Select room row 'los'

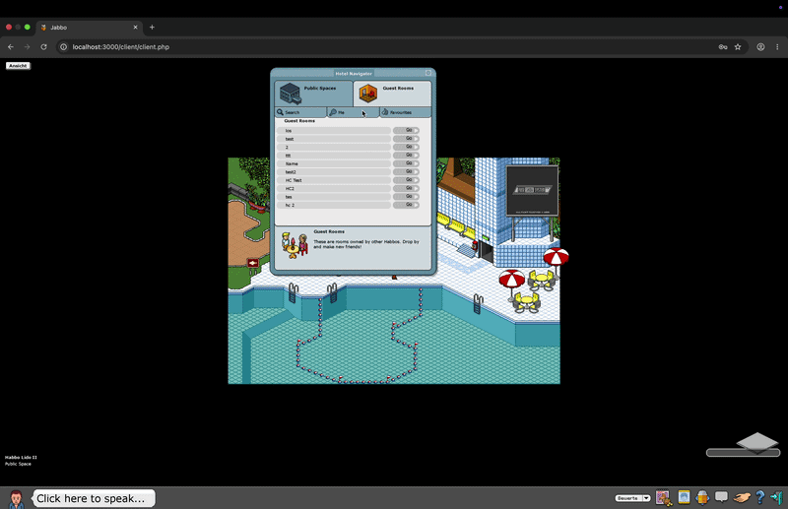pyautogui.click(x=334, y=130)
